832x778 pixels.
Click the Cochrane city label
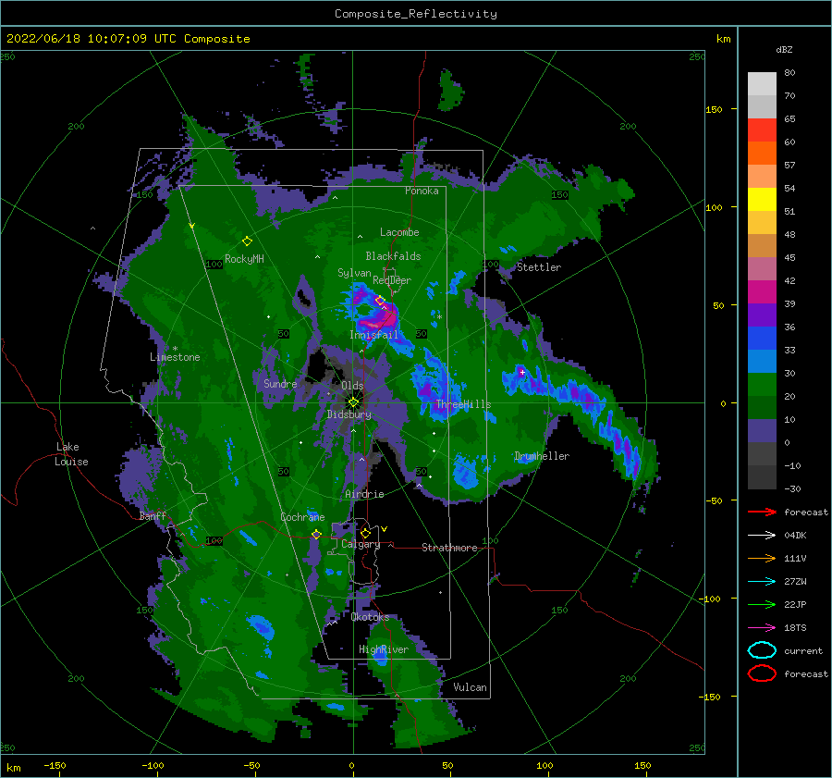tap(302, 517)
